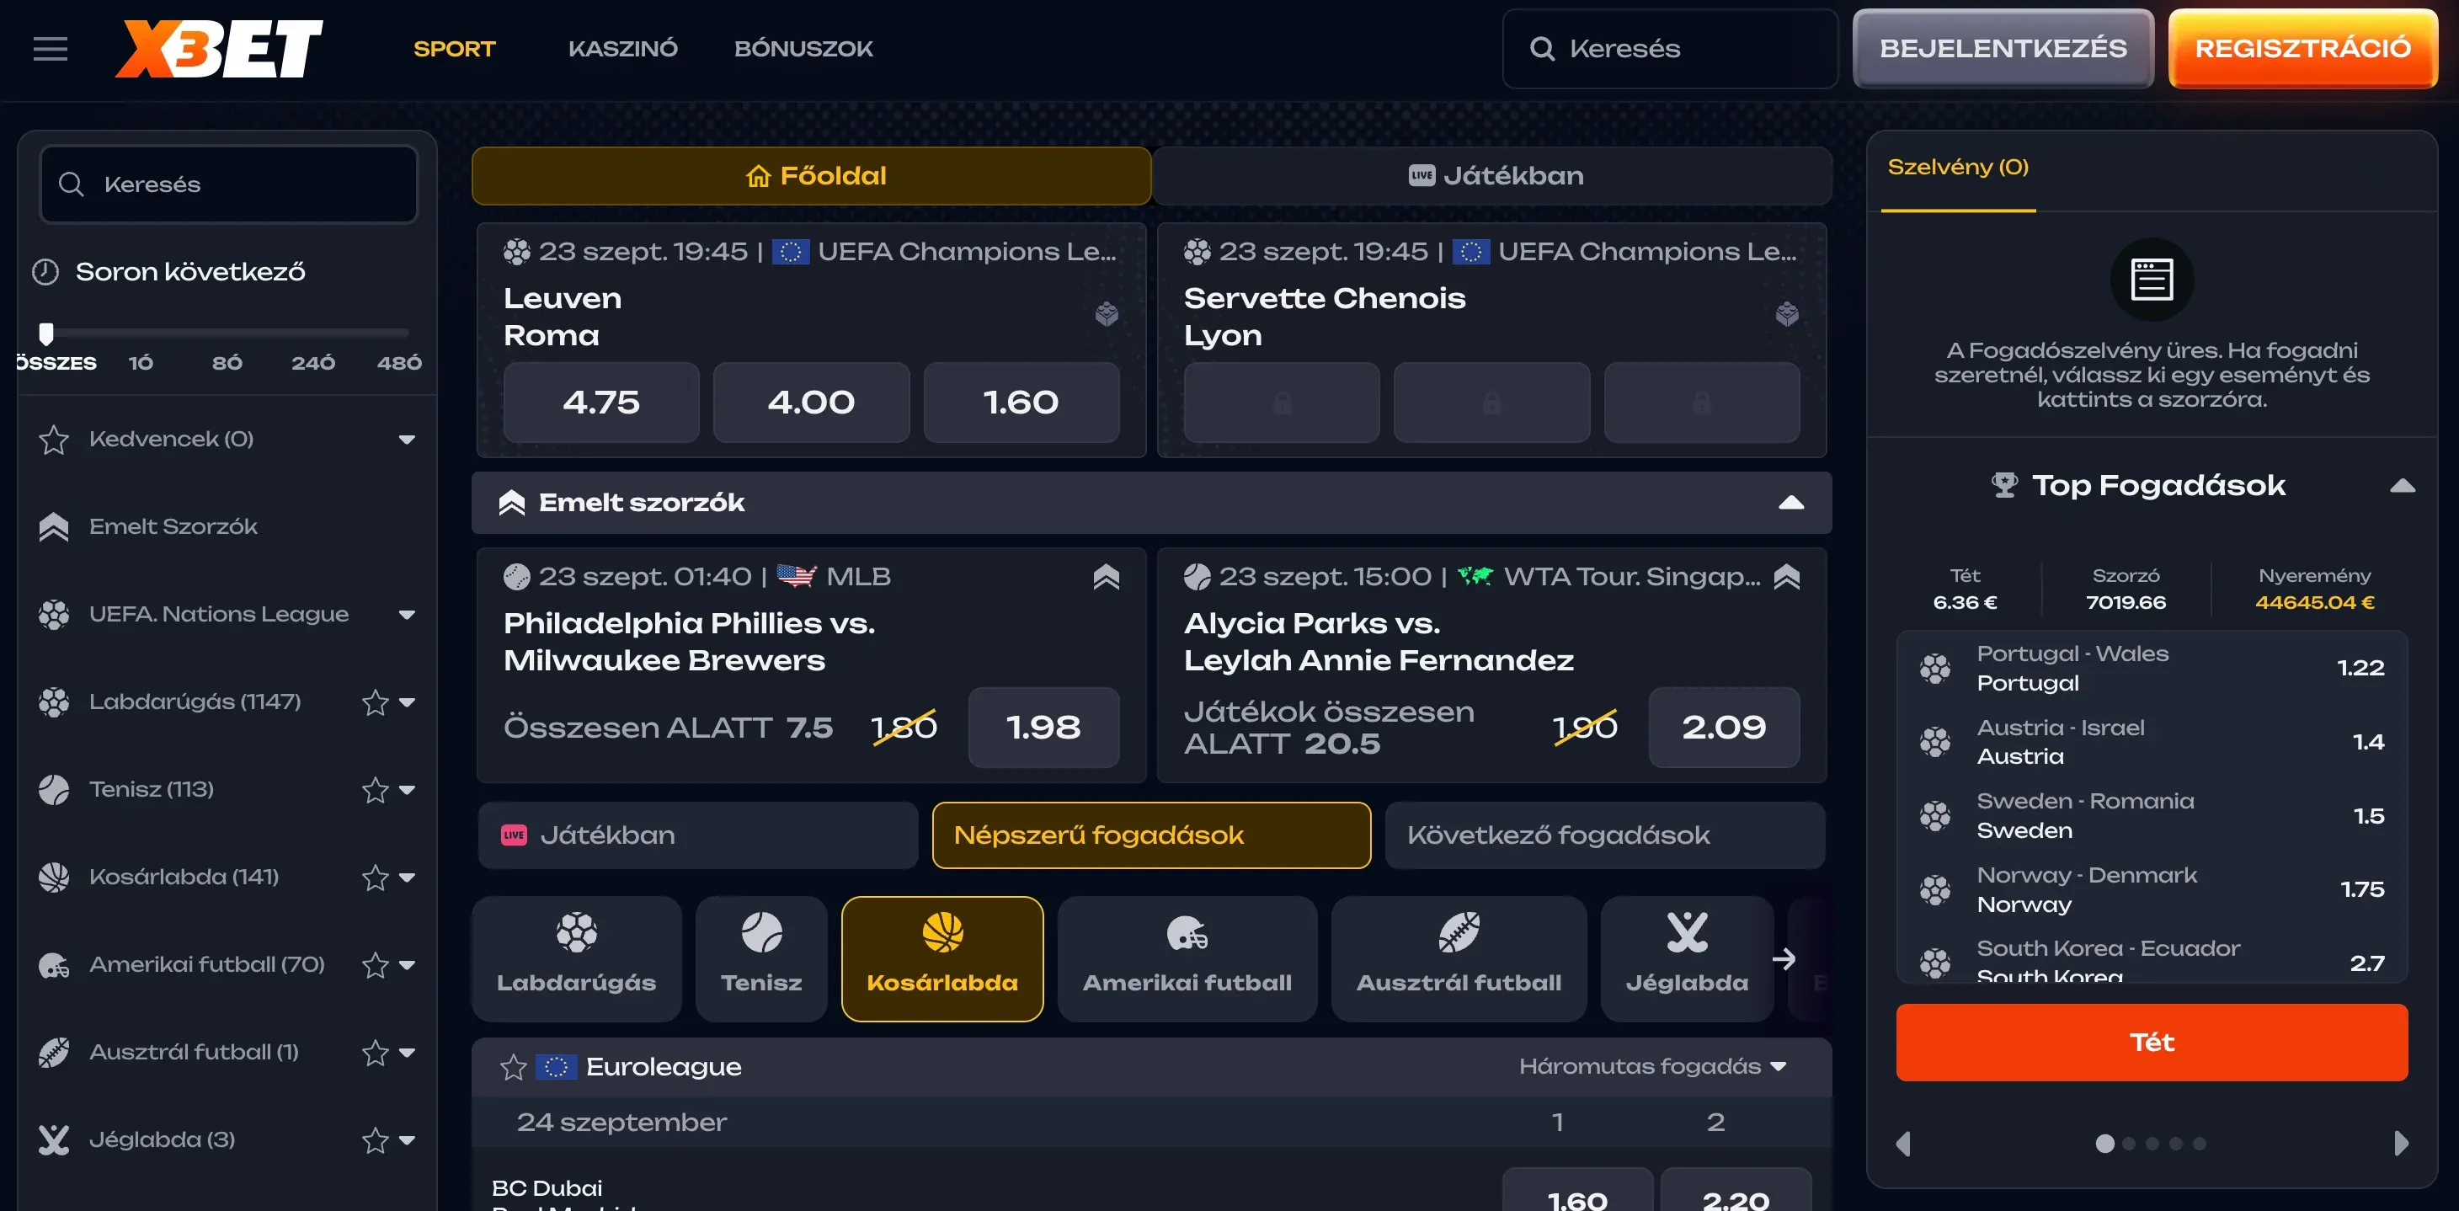
Task: Click the trophy icon beside Top Fogadások
Action: click(2004, 485)
